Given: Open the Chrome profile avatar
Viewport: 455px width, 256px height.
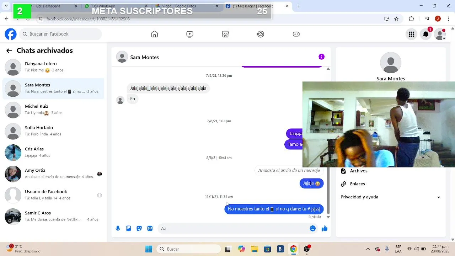Looking at the screenshot, I should 438,19.
